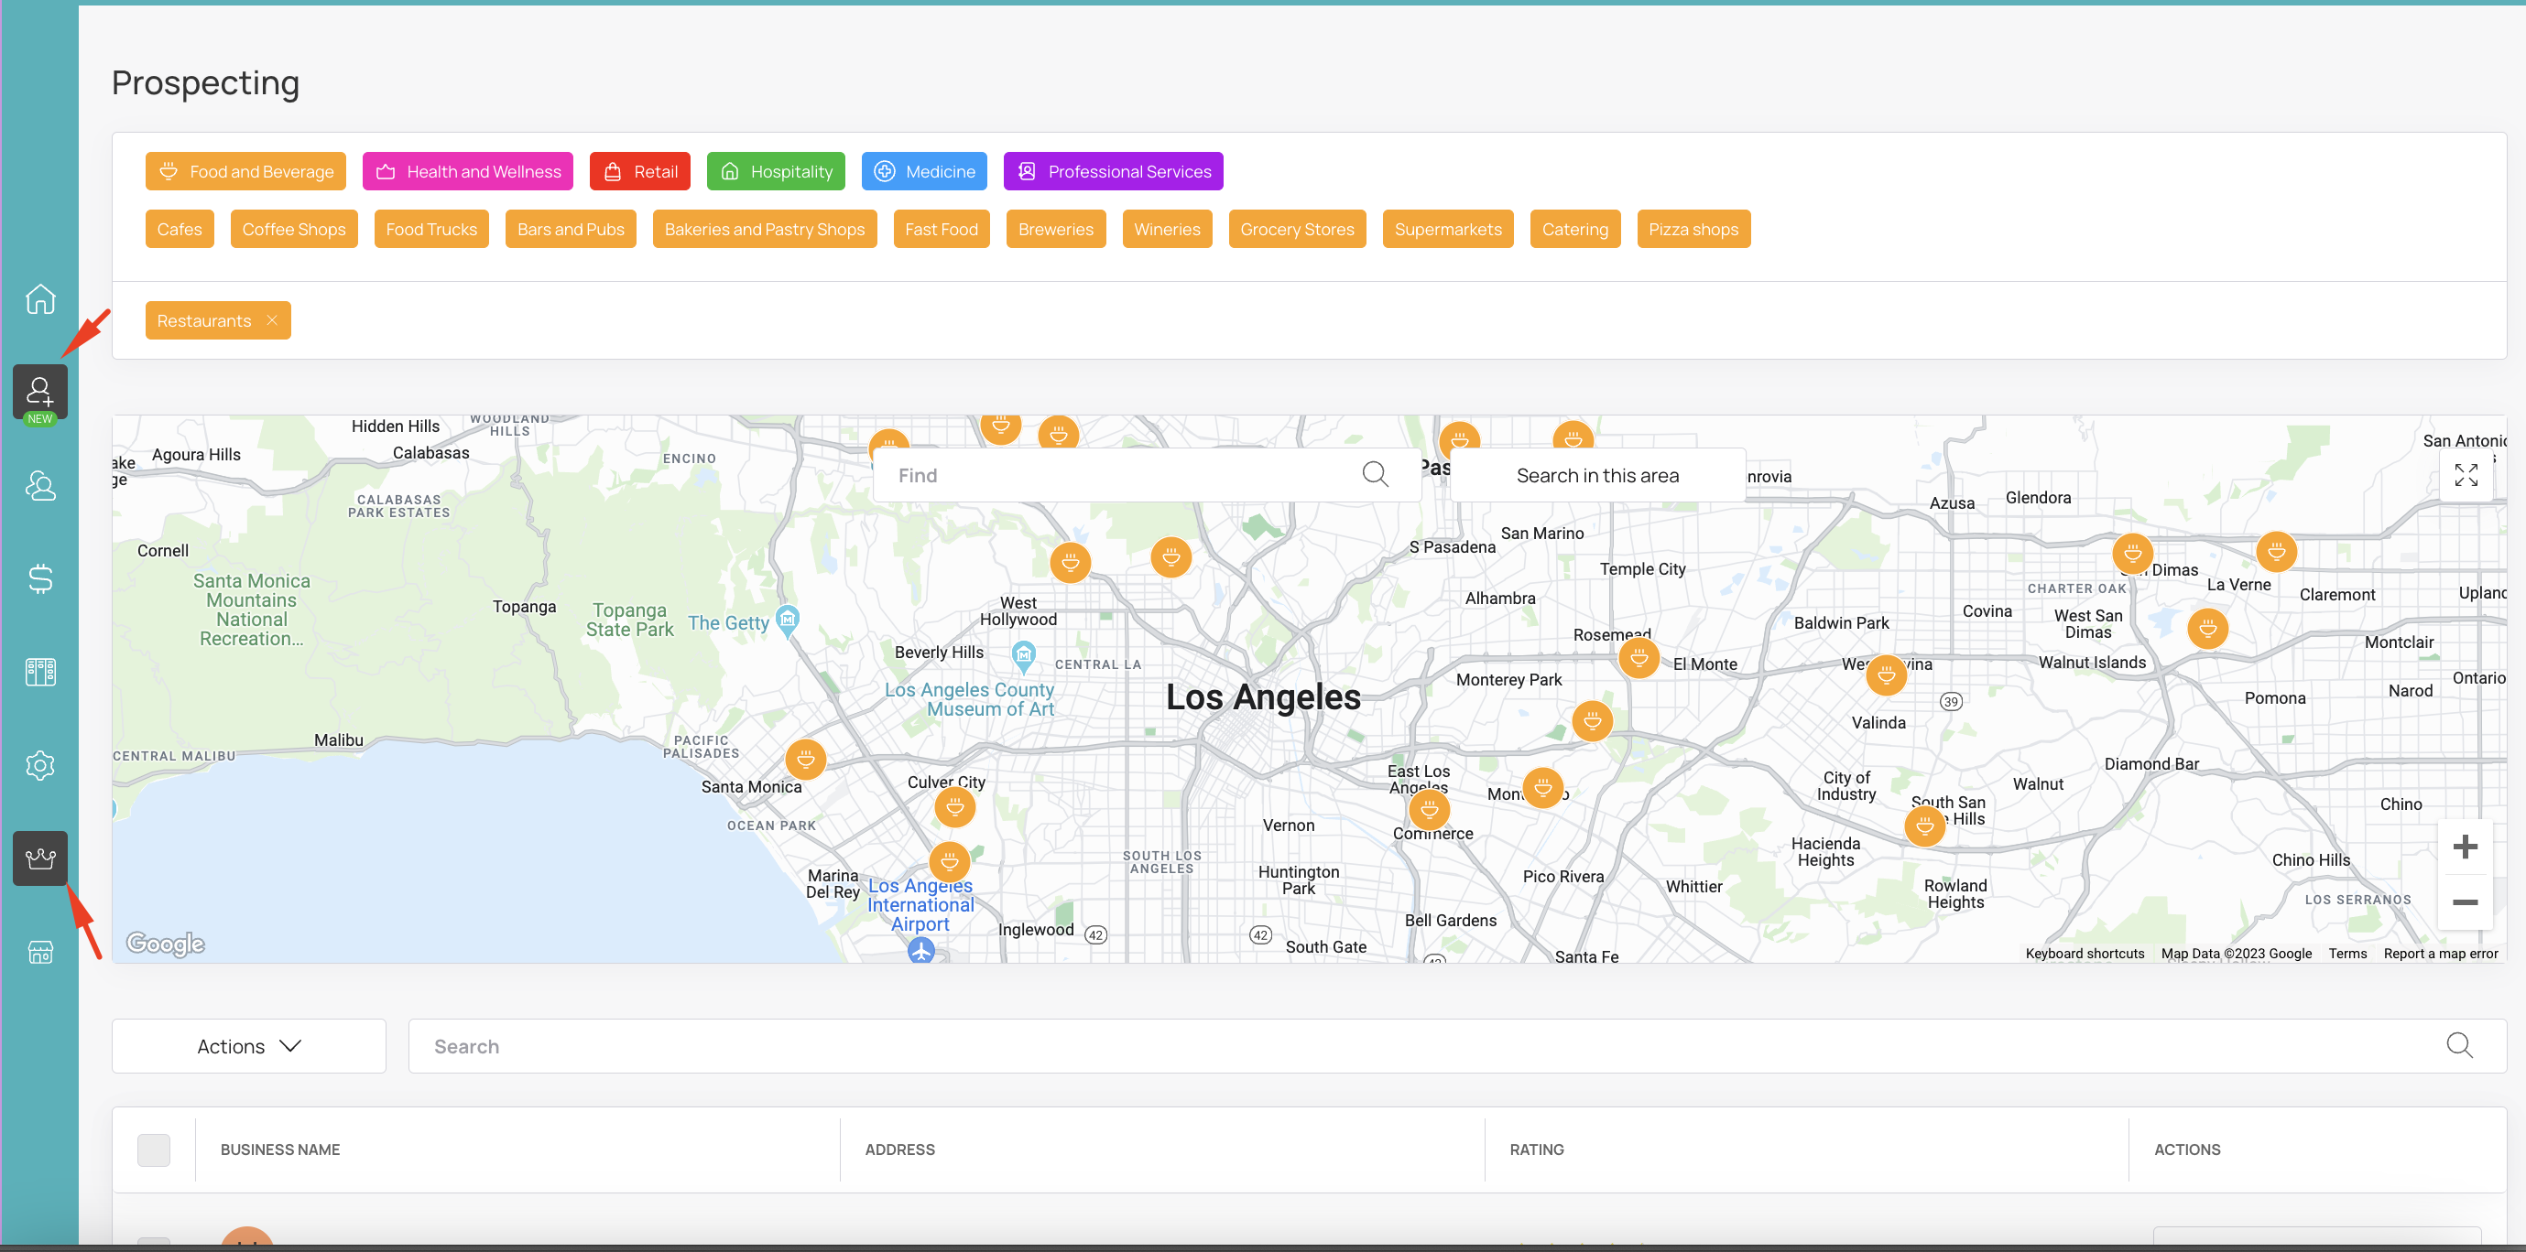Zoom in the map
Screen dimensions: 2526x1252
click(2465, 847)
